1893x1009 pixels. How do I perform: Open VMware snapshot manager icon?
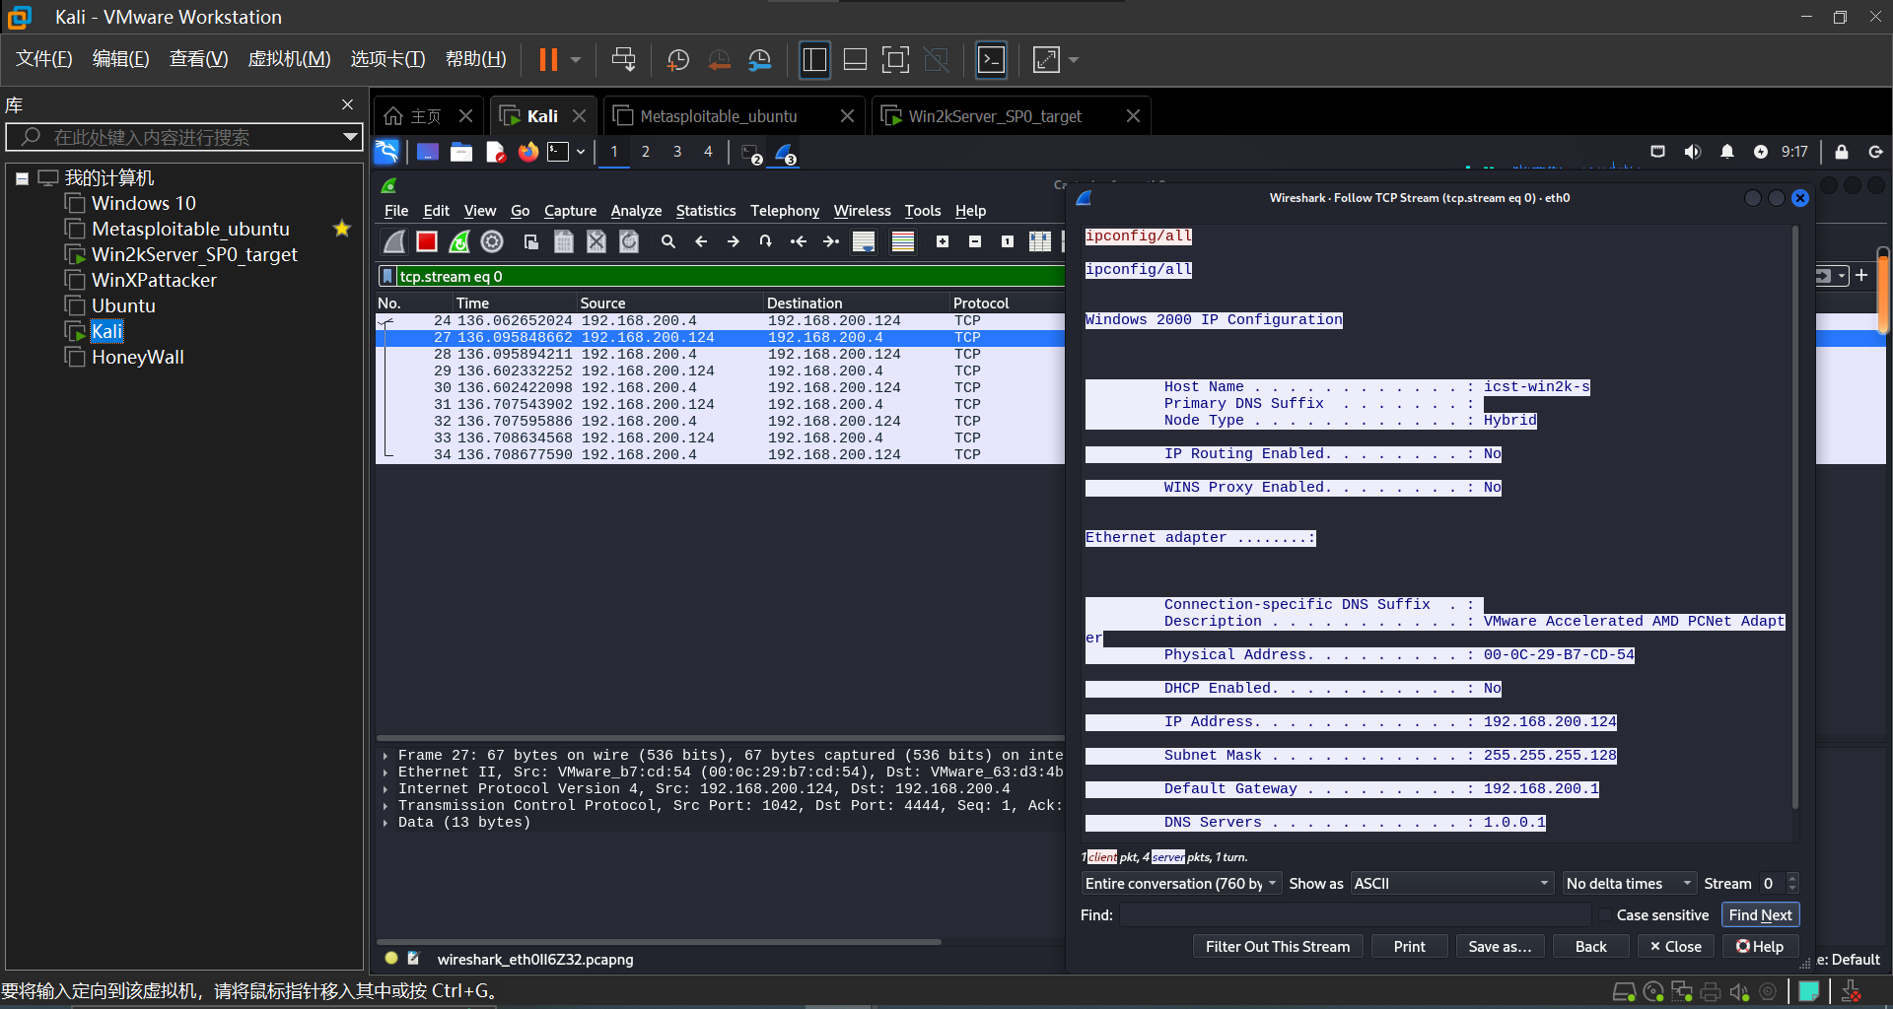coord(759,60)
